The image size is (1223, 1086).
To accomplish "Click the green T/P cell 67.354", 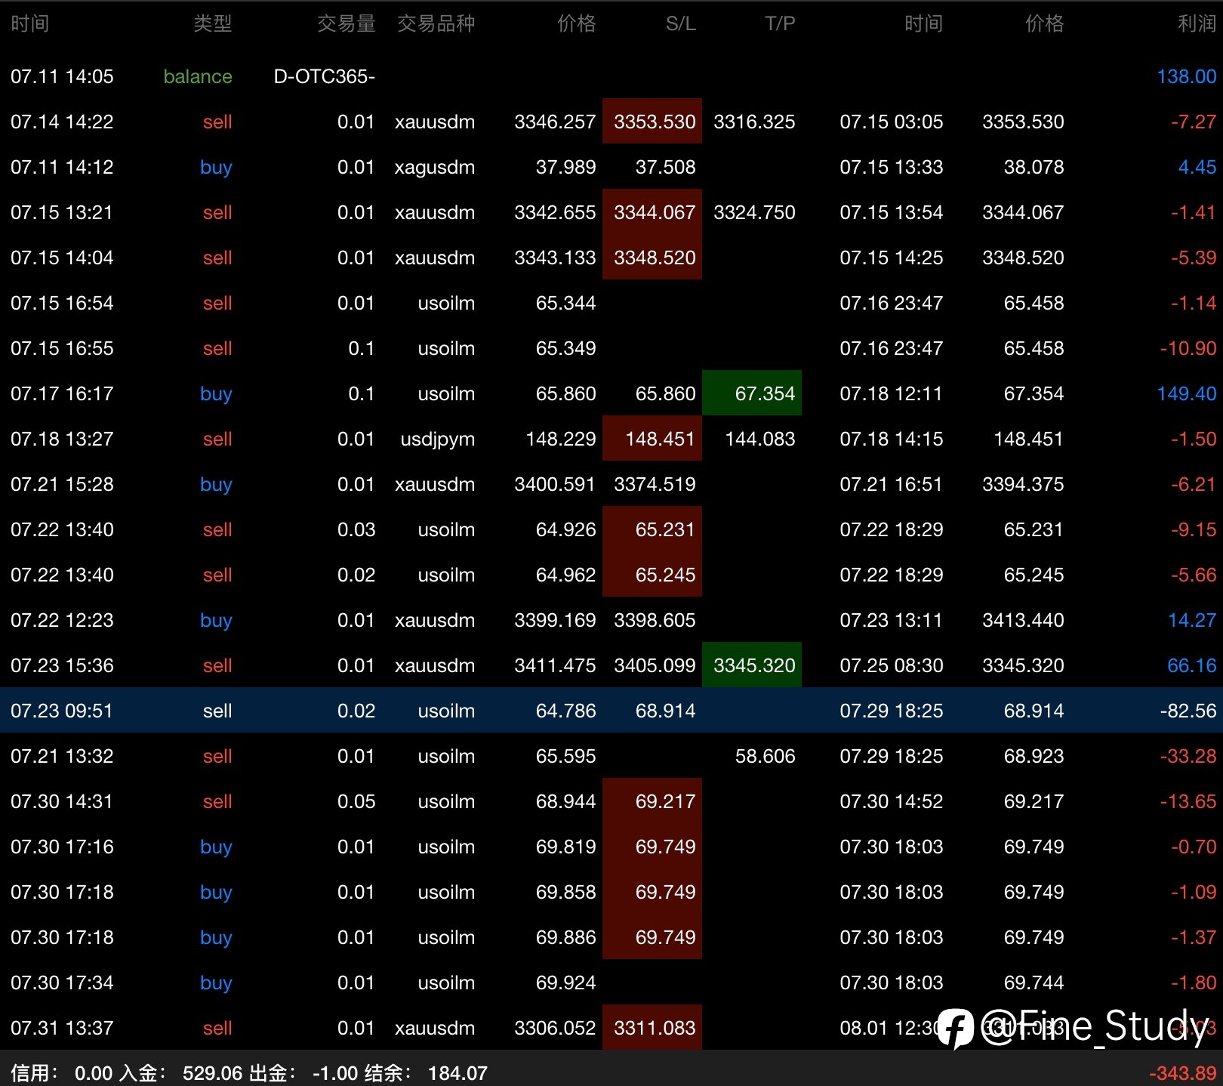I will click(x=752, y=393).
